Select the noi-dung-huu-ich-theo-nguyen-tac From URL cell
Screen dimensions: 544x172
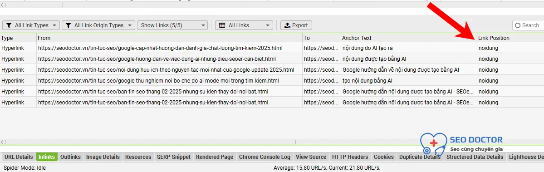(x=169, y=70)
